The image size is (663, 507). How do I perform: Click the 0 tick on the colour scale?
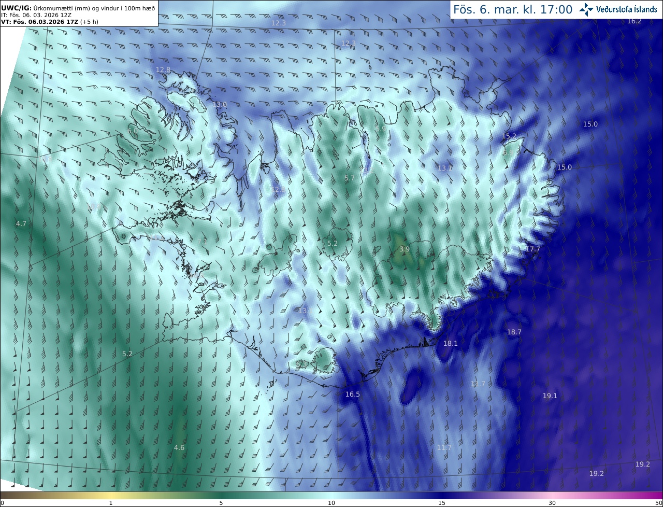point(2,503)
